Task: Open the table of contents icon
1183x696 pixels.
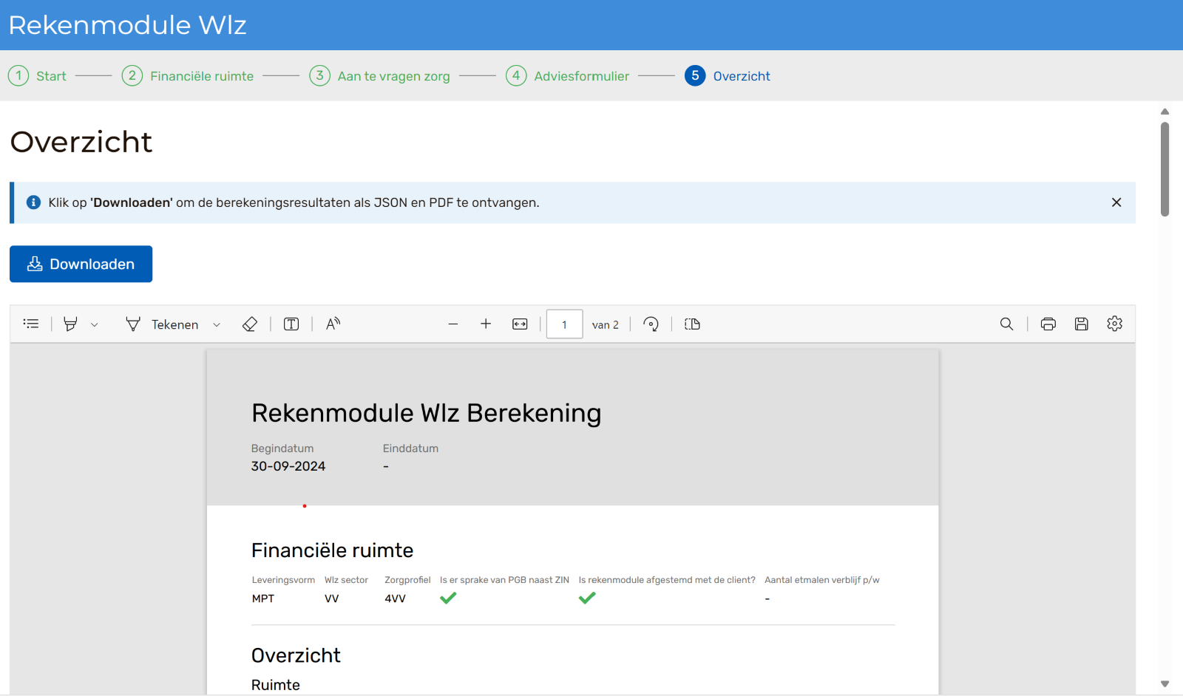Action: click(x=31, y=324)
